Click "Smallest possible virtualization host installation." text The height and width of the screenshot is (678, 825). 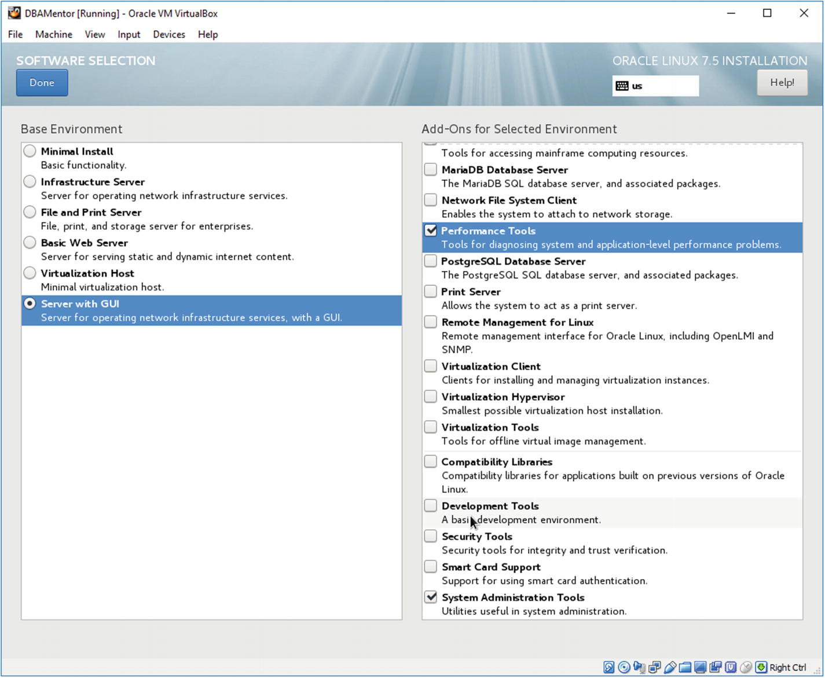tap(552, 411)
